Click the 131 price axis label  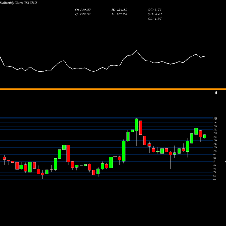tap(215, 130)
